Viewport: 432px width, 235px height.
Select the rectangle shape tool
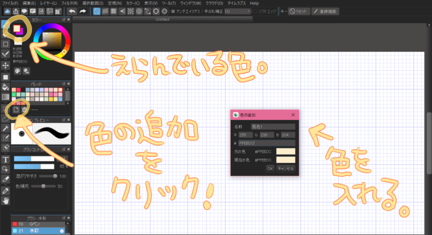click(6, 44)
